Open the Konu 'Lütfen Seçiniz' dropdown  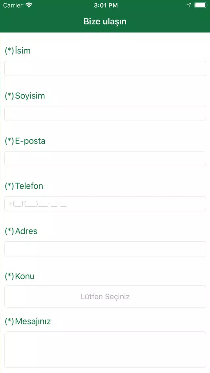point(105,296)
